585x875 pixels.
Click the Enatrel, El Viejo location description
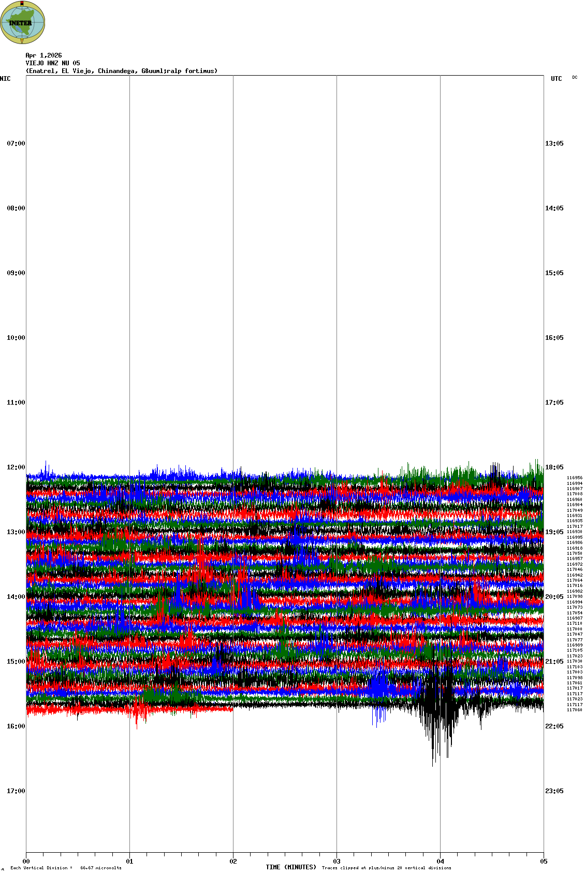point(122,71)
